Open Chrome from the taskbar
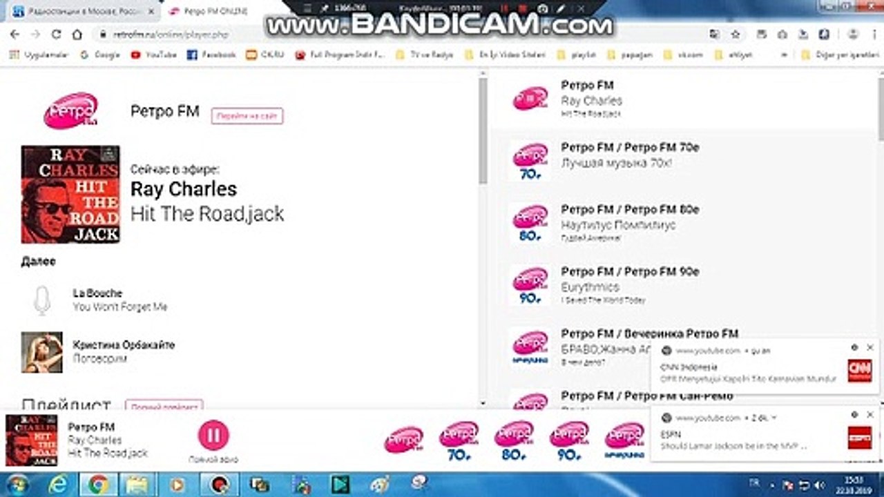Viewport: 884px width, 497px height. point(98,485)
